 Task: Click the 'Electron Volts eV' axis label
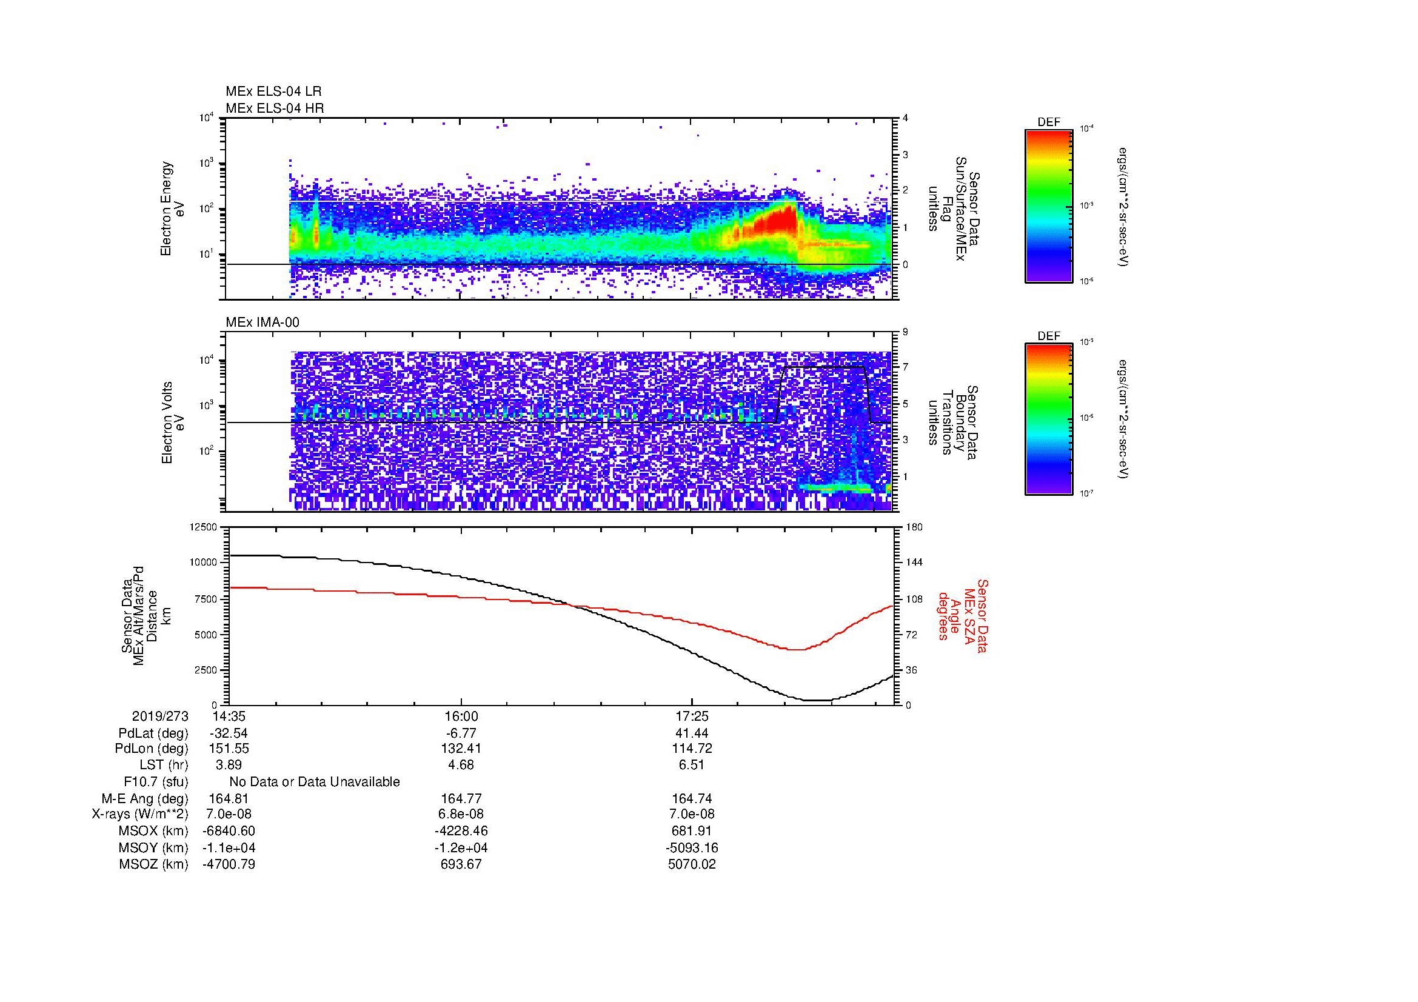(172, 423)
